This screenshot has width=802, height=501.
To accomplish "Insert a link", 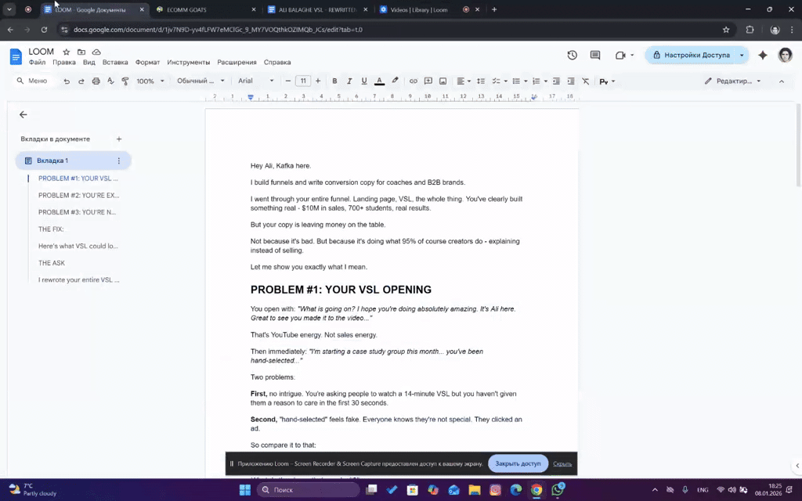I will (412, 81).
